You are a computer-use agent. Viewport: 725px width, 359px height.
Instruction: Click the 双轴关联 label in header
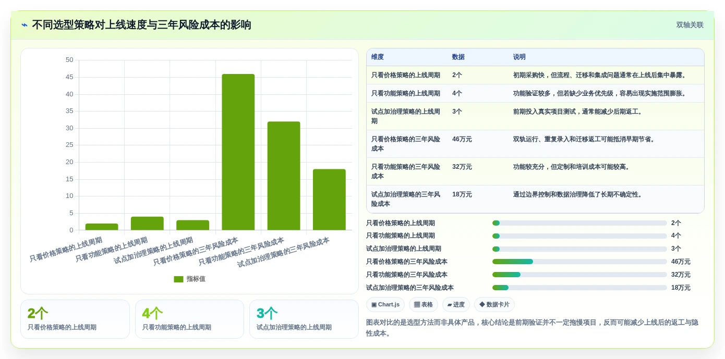[690, 25]
